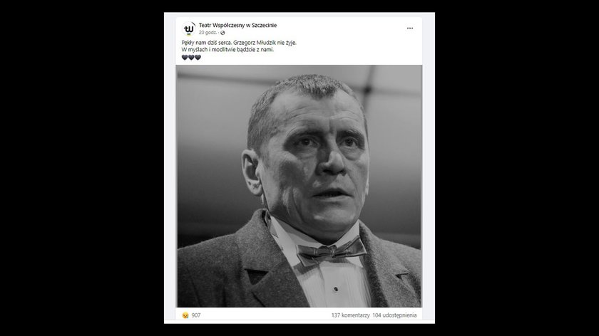Click the black area right of the post
Screen dimensions: 599x336
coord(517,168)
